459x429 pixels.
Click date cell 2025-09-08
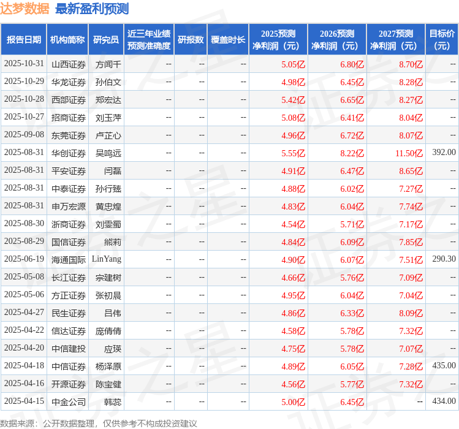coord(24,134)
